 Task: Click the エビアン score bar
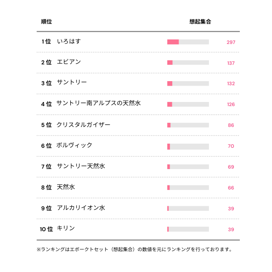pyautogui.click(x=188, y=63)
